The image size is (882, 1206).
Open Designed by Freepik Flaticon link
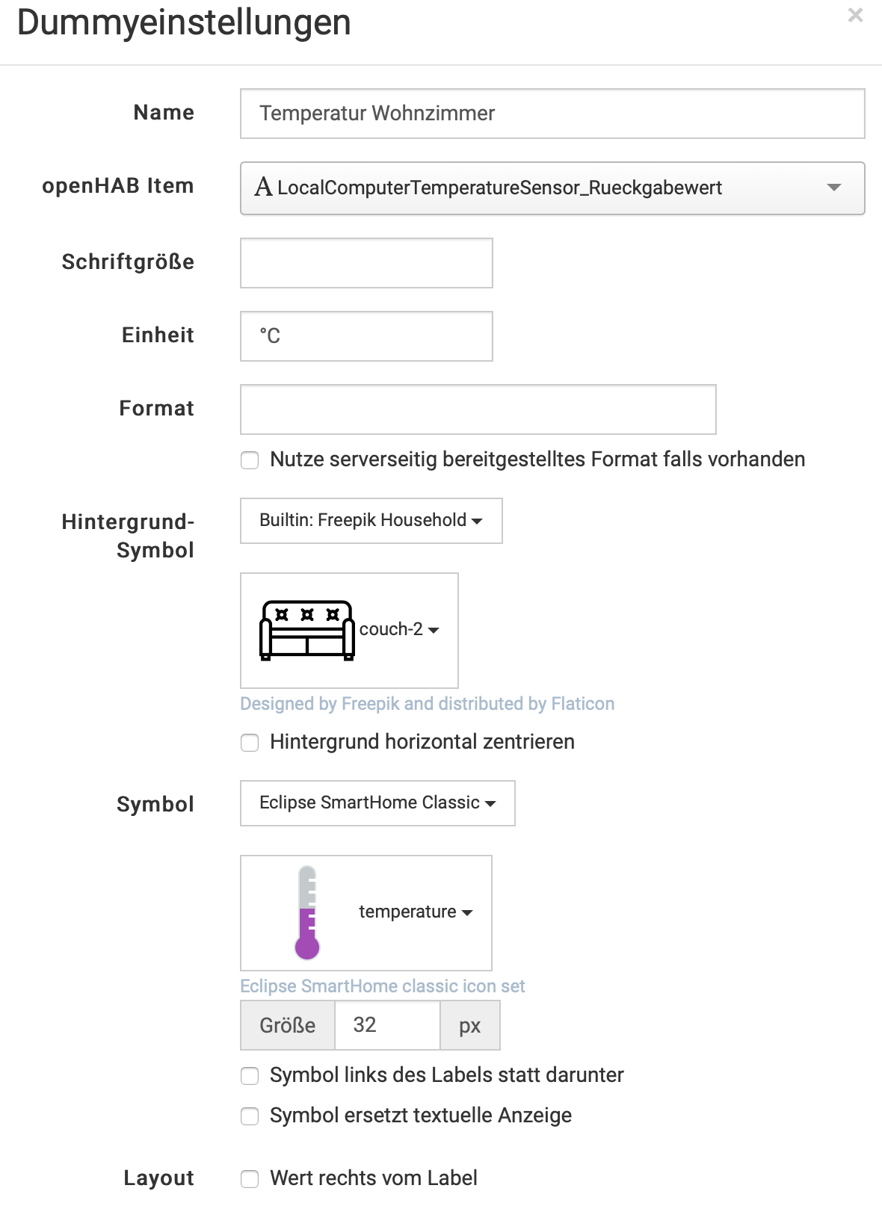click(427, 704)
